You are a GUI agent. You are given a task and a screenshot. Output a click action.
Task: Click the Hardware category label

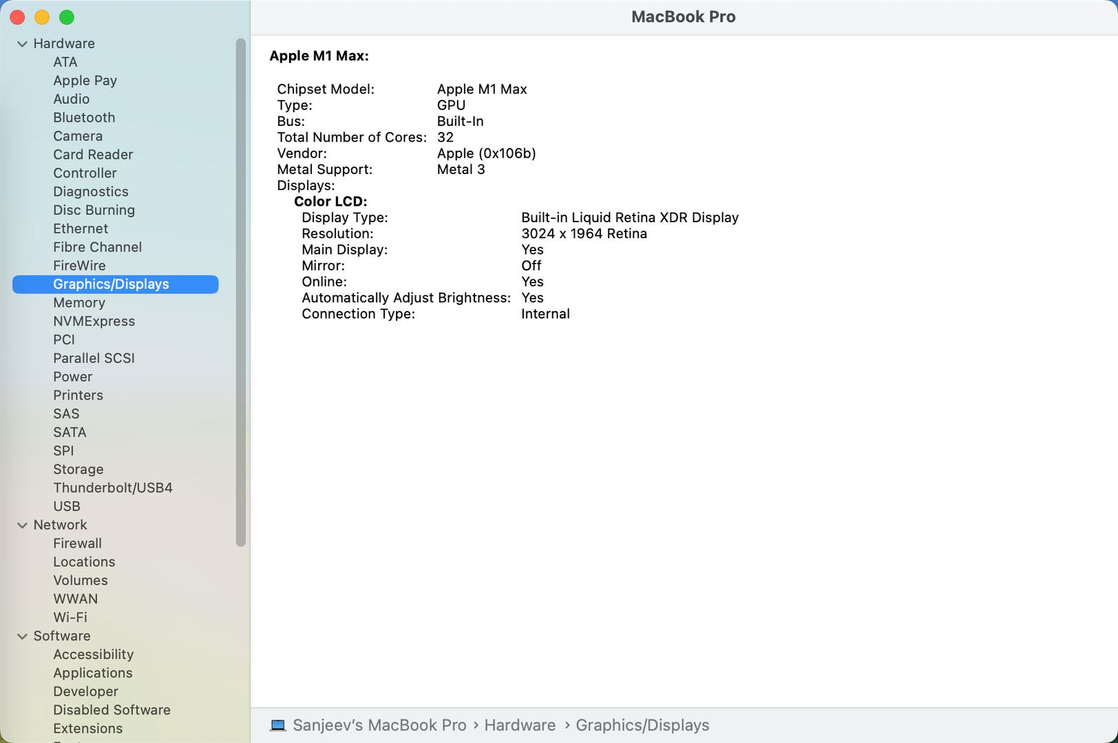64,44
